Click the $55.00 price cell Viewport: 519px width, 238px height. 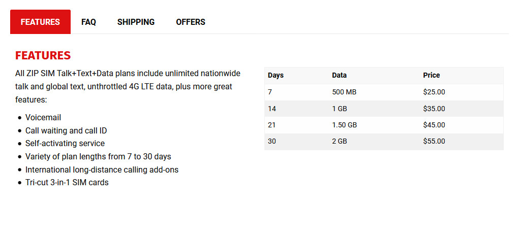point(434,142)
